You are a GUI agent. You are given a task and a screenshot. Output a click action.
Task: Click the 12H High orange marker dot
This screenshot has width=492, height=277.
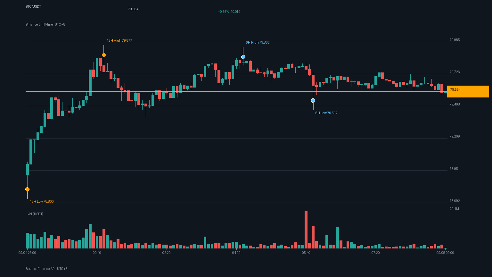104,55
